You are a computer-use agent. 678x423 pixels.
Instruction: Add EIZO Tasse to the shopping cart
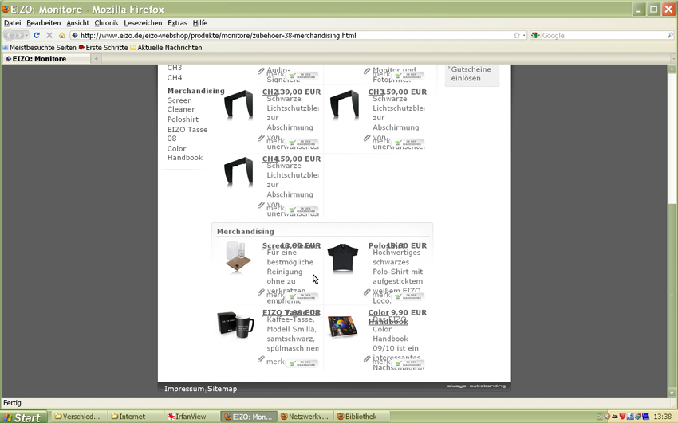pyautogui.click(x=302, y=363)
